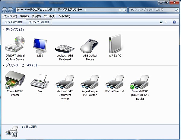Select PageManager PDF Writer printer icon
181x140 pixels.
[90, 82]
